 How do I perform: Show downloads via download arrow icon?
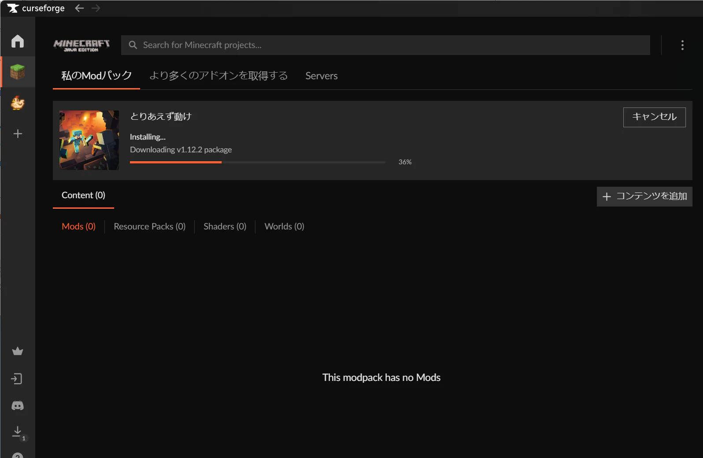click(18, 432)
